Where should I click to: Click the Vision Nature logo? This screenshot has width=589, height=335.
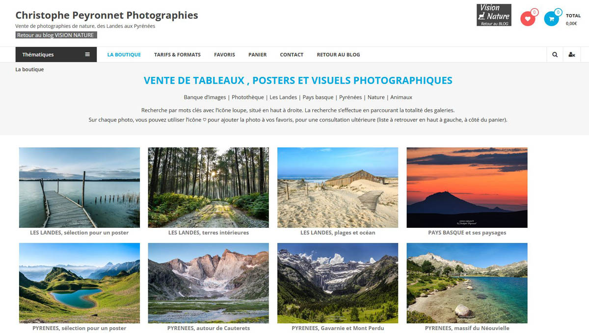[x=494, y=15]
